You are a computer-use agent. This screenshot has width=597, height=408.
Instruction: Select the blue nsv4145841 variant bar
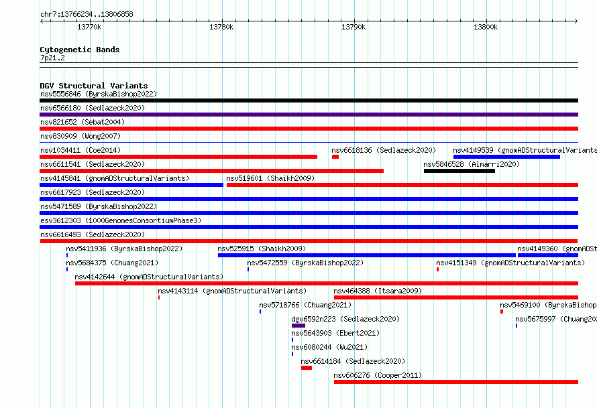click(131, 185)
